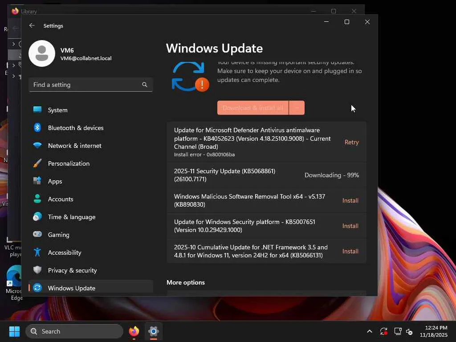Open Accounts person icon
The image size is (456, 342).
coord(37,199)
